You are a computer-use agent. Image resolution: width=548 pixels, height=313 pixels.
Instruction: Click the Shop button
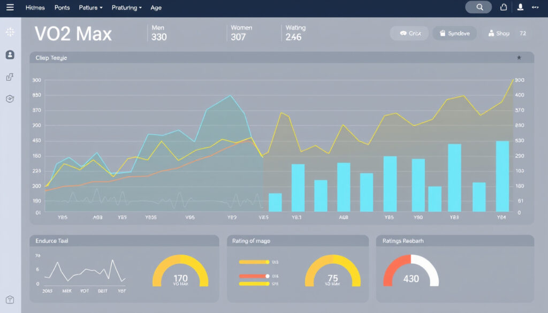[499, 33]
